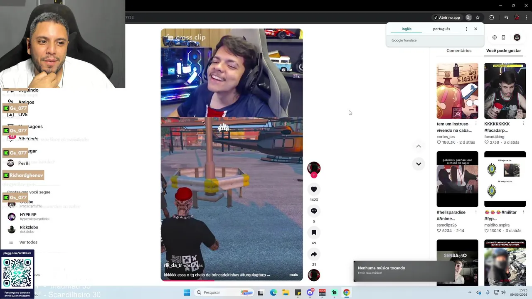Open options dots for the facad4king video
The width and height of the screenshot is (532, 299).
tap(524, 124)
